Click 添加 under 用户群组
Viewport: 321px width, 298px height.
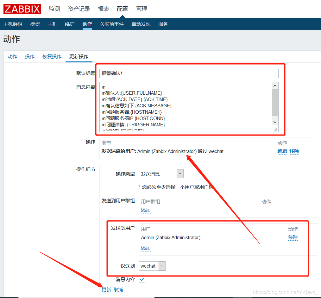(x=146, y=210)
